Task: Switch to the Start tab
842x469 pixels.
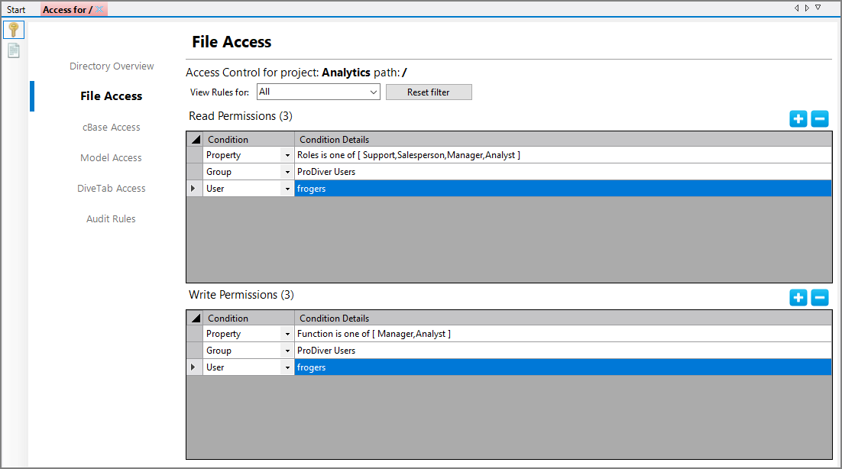Action: (x=16, y=10)
